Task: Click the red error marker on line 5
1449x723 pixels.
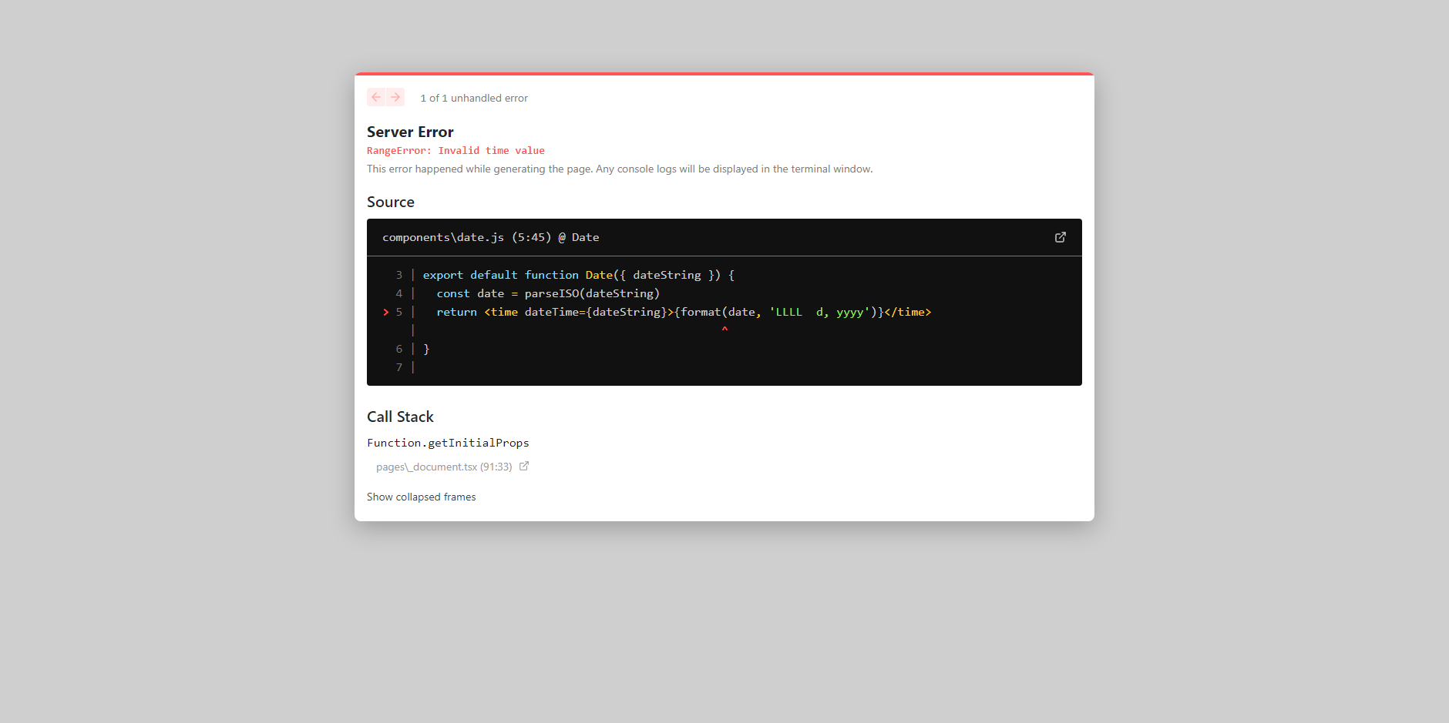Action: click(x=385, y=312)
